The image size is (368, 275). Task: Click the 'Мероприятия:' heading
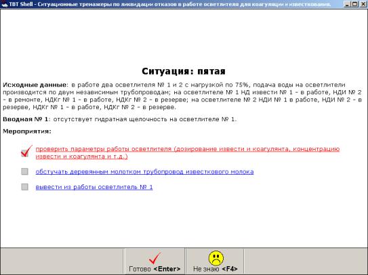[27, 131]
